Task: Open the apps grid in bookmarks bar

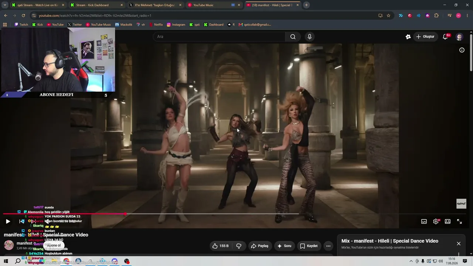Action: point(5,25)
